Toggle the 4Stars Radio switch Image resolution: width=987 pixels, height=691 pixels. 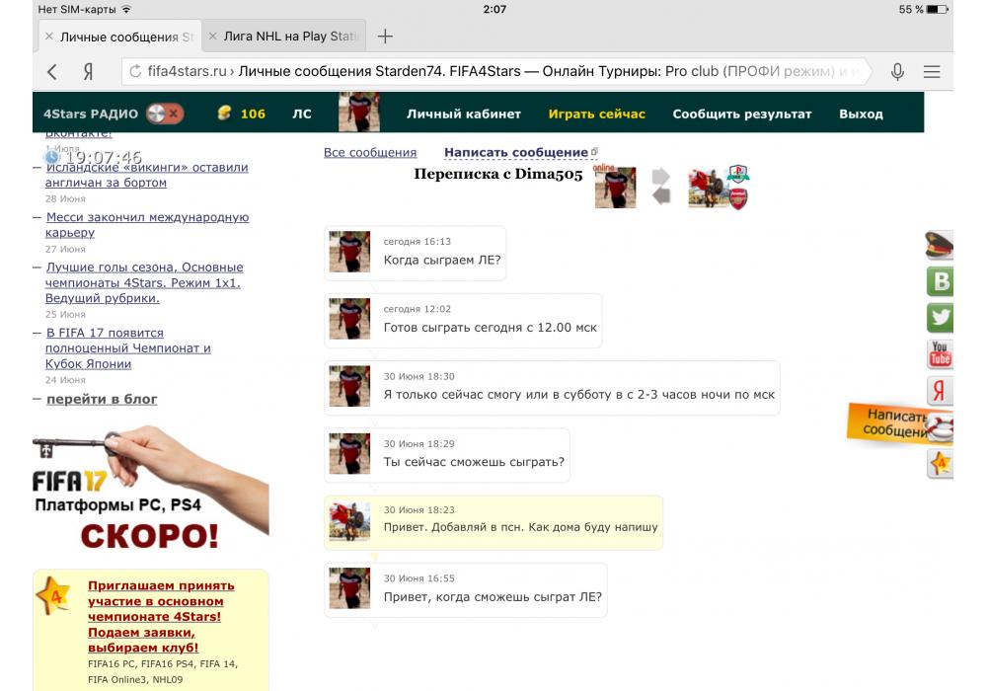(x=165, y=114)
